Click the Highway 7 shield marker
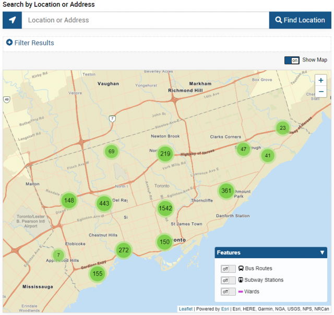Image resolution: width=334 pixels, height=315 pixels. pos(112,119)
